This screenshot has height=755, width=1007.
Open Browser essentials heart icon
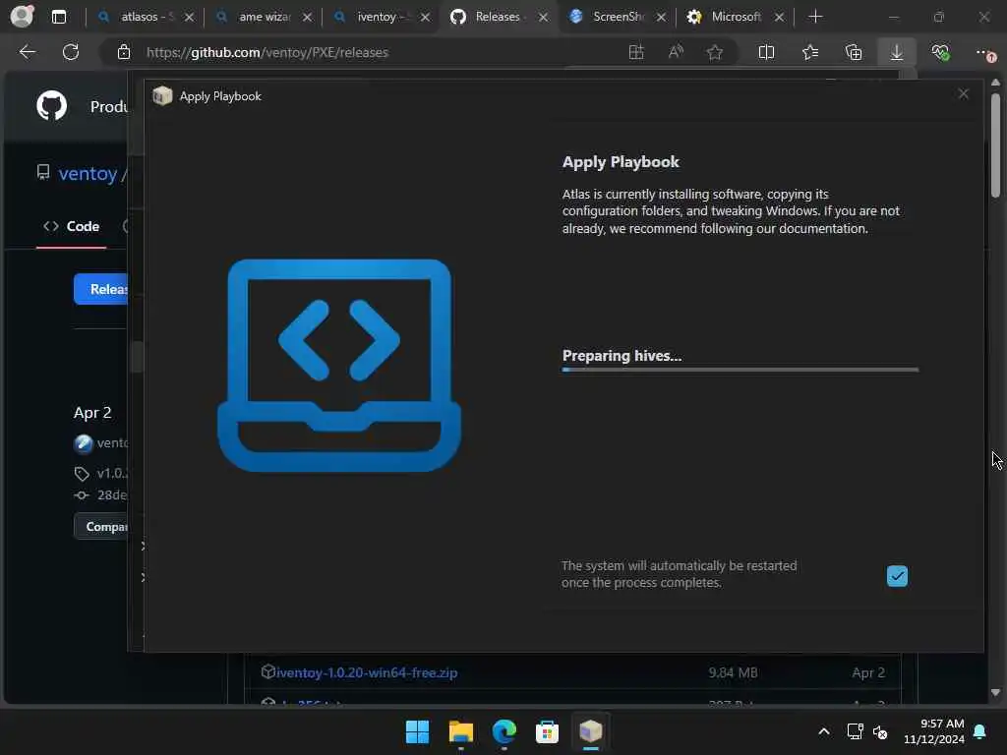(940, 53)
